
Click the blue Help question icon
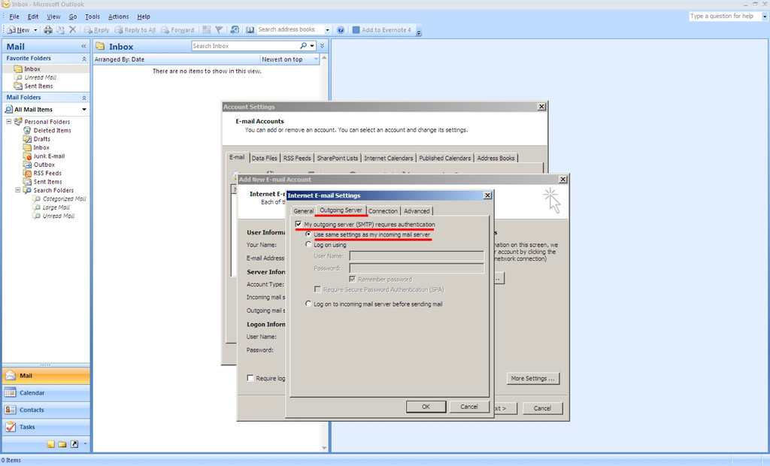341,30
